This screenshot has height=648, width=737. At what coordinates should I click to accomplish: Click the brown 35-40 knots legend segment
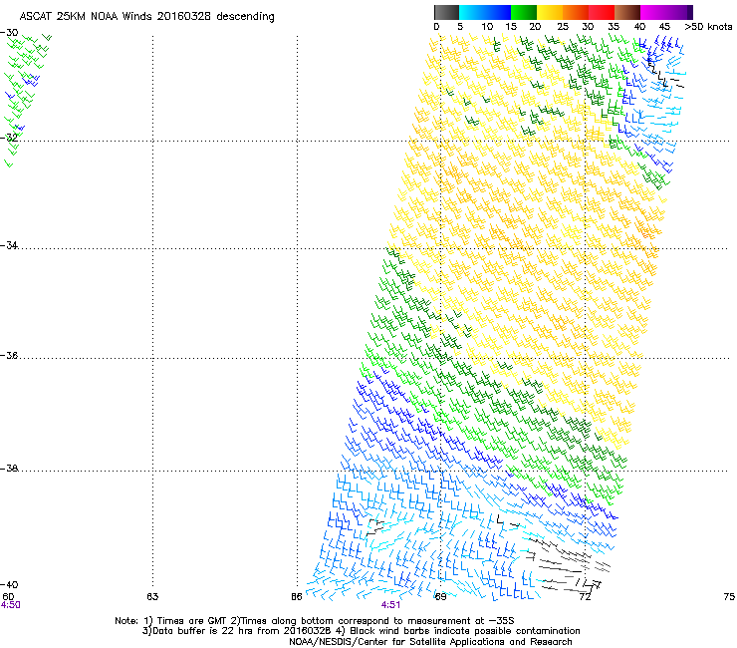[627, 12]
